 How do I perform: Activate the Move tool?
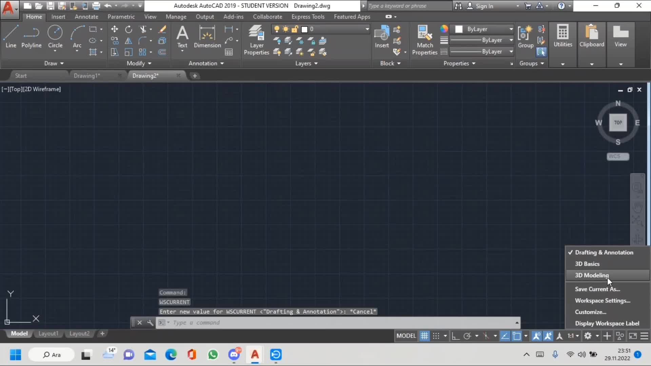(x=115, y=29)
